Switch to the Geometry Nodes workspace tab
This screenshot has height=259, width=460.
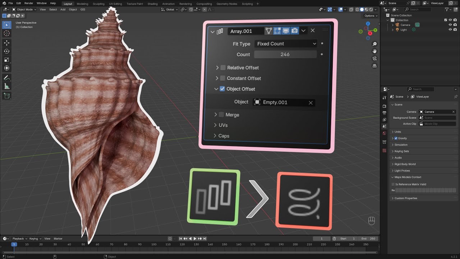tap(227, 4)
